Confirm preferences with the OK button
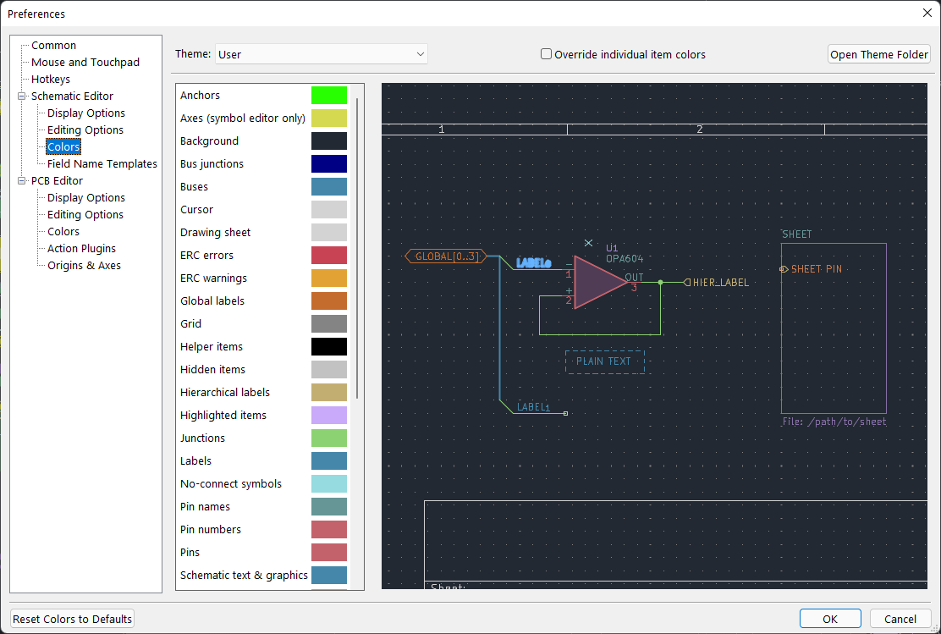The height and width of the screenshot is (634, 941). pos(830,619)
